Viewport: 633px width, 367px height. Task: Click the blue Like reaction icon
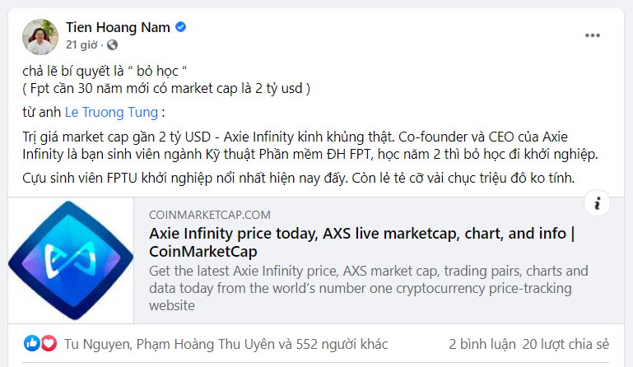32,343
